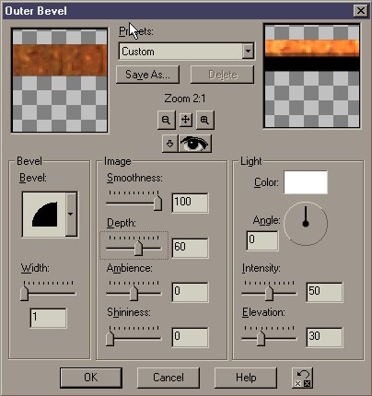Click the Depth slider handle
The image size is (372, 396).
[138, 248]
